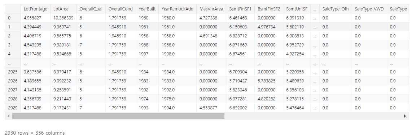The image size is (416, 140).
Task: Select the LotArea value 9.253591
Action: click(62, 90)
